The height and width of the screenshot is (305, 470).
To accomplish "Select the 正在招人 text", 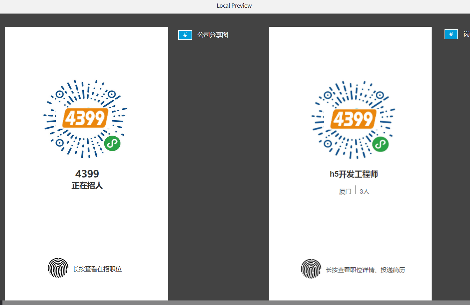I will click(87, 185).
